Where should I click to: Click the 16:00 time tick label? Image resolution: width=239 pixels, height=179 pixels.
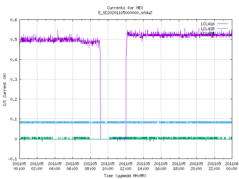(161, 169)
